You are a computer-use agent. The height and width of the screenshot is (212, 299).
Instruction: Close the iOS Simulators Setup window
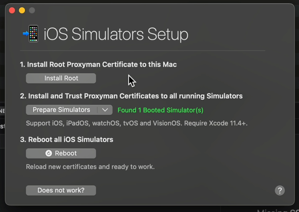[x=12, y=10]
